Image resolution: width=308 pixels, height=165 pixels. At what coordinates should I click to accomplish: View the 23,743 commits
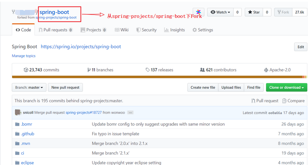42,70
